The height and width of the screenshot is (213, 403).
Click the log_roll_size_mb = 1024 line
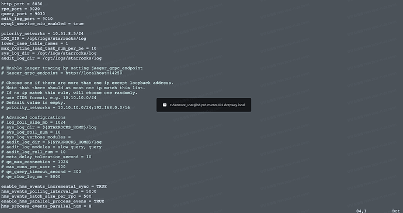click(33, 123)
